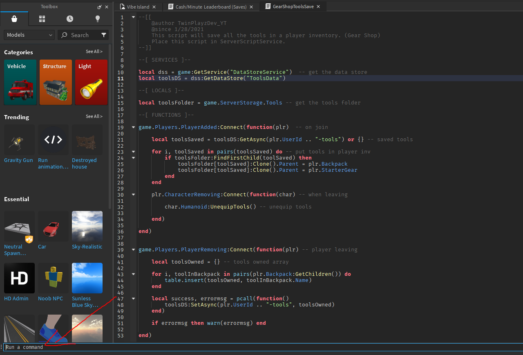Close the GearShopToolsSave script tab
Image resolution: width=523 pixels, height=355 pixels.
click(x=318, y=7)
